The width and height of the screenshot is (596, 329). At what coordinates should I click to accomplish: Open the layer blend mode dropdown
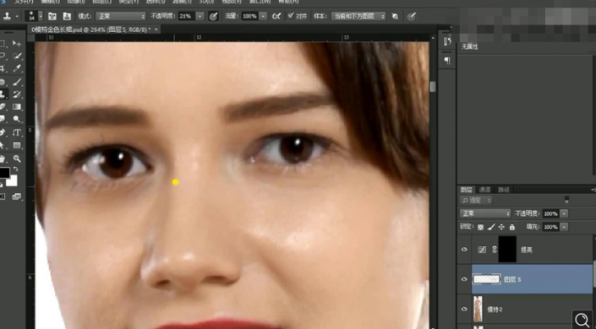coord(484,213)
